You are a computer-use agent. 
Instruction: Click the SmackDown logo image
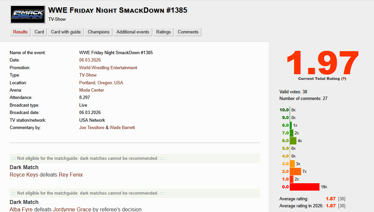point(28,15)
